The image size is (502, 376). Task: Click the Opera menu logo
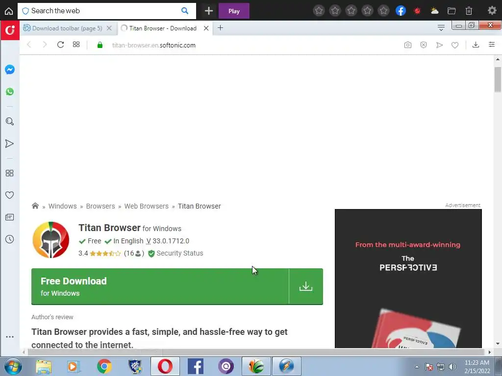click(x=10, y=30)
